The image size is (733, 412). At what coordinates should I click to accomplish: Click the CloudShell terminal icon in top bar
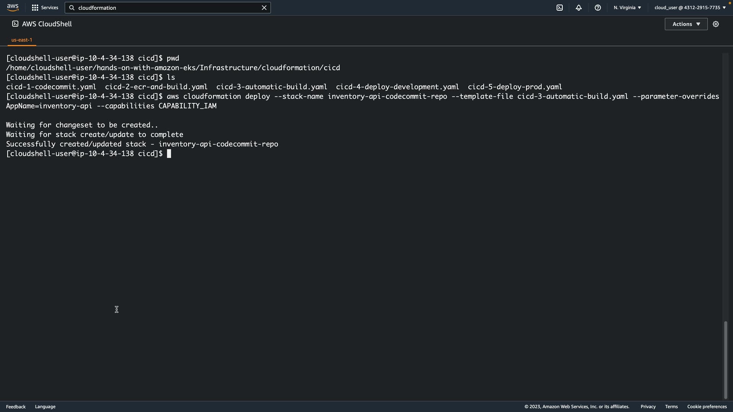point(560,8)
